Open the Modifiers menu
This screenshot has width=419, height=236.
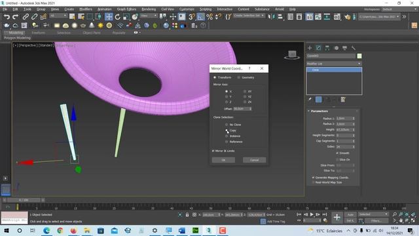click(86, 9)
